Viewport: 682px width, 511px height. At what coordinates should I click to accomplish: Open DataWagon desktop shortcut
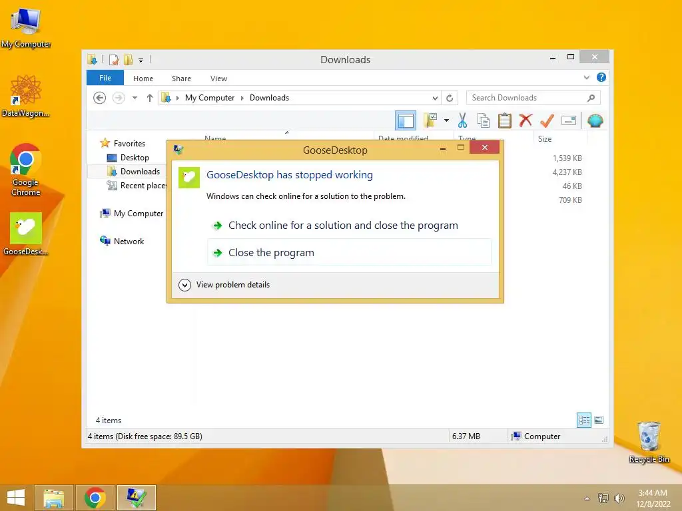click(x=25, y=96)
